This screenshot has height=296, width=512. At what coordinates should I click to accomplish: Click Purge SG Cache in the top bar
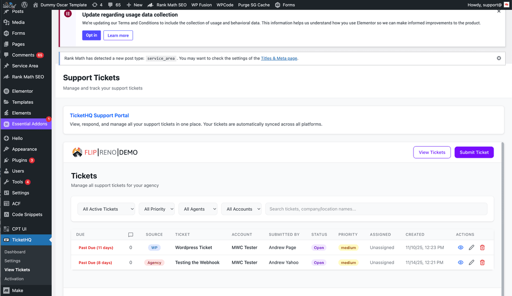click(x=254, y=5)
